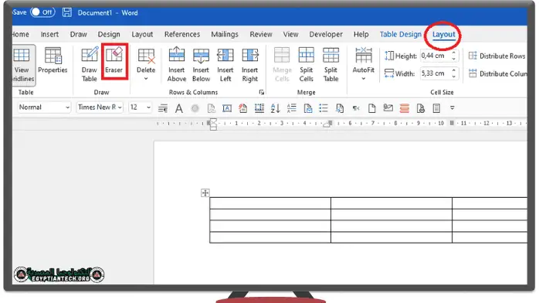Open table Properties
539x303 pixels.
click(x=53, y=61)
